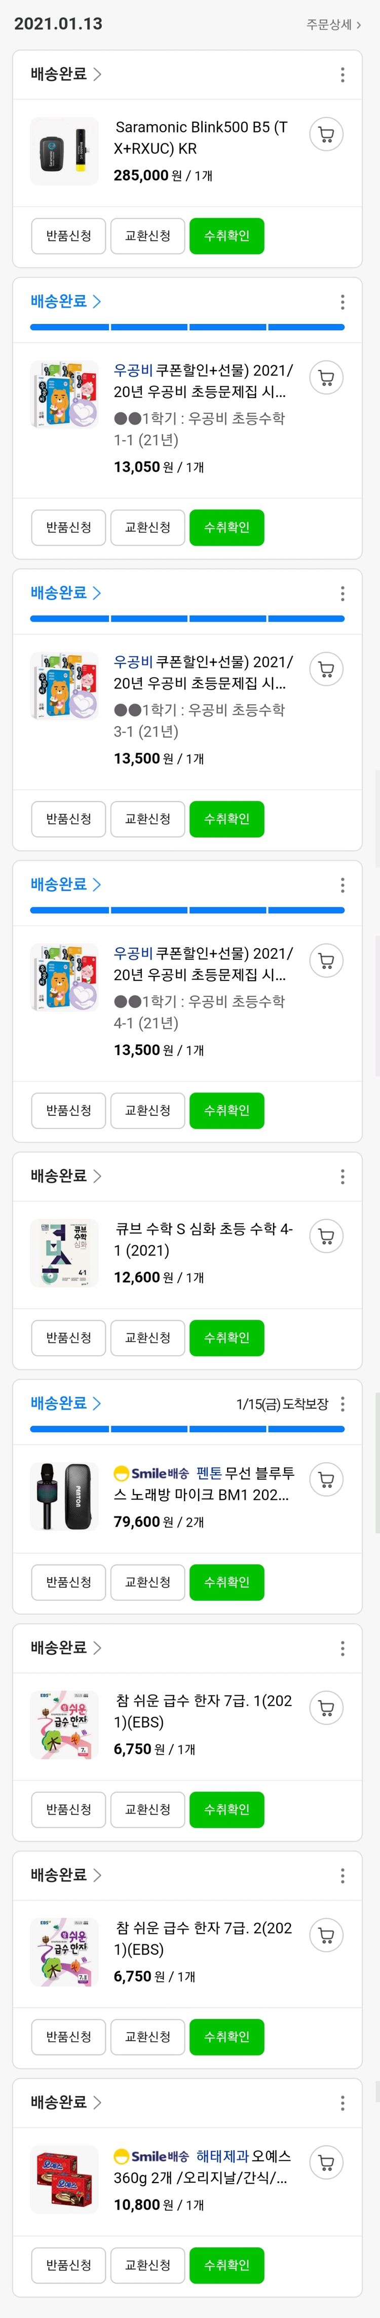The image size is (380, 2318).
Task: Expand 배송완료 status for 오예스 order
Action: pos(65,2102)
